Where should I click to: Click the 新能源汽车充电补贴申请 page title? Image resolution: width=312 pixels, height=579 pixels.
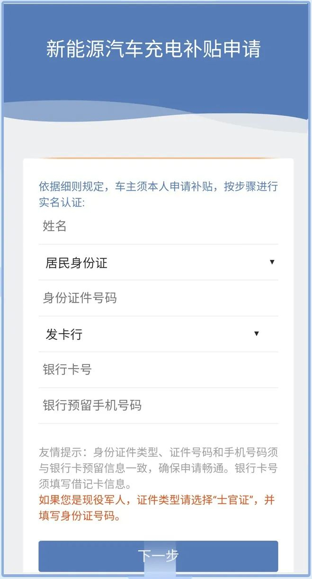click(153, 49)
